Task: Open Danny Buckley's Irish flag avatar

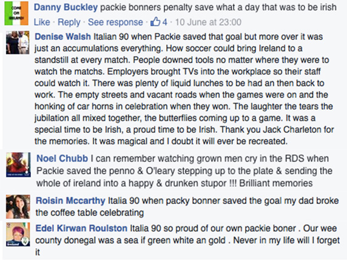Action: click(x=16, y=13)
